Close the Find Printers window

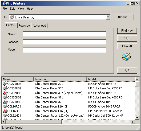click(137, 3)
